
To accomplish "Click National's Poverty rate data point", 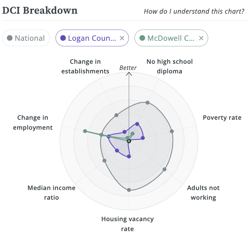I will pyautogui.click(x=172, y=131).
